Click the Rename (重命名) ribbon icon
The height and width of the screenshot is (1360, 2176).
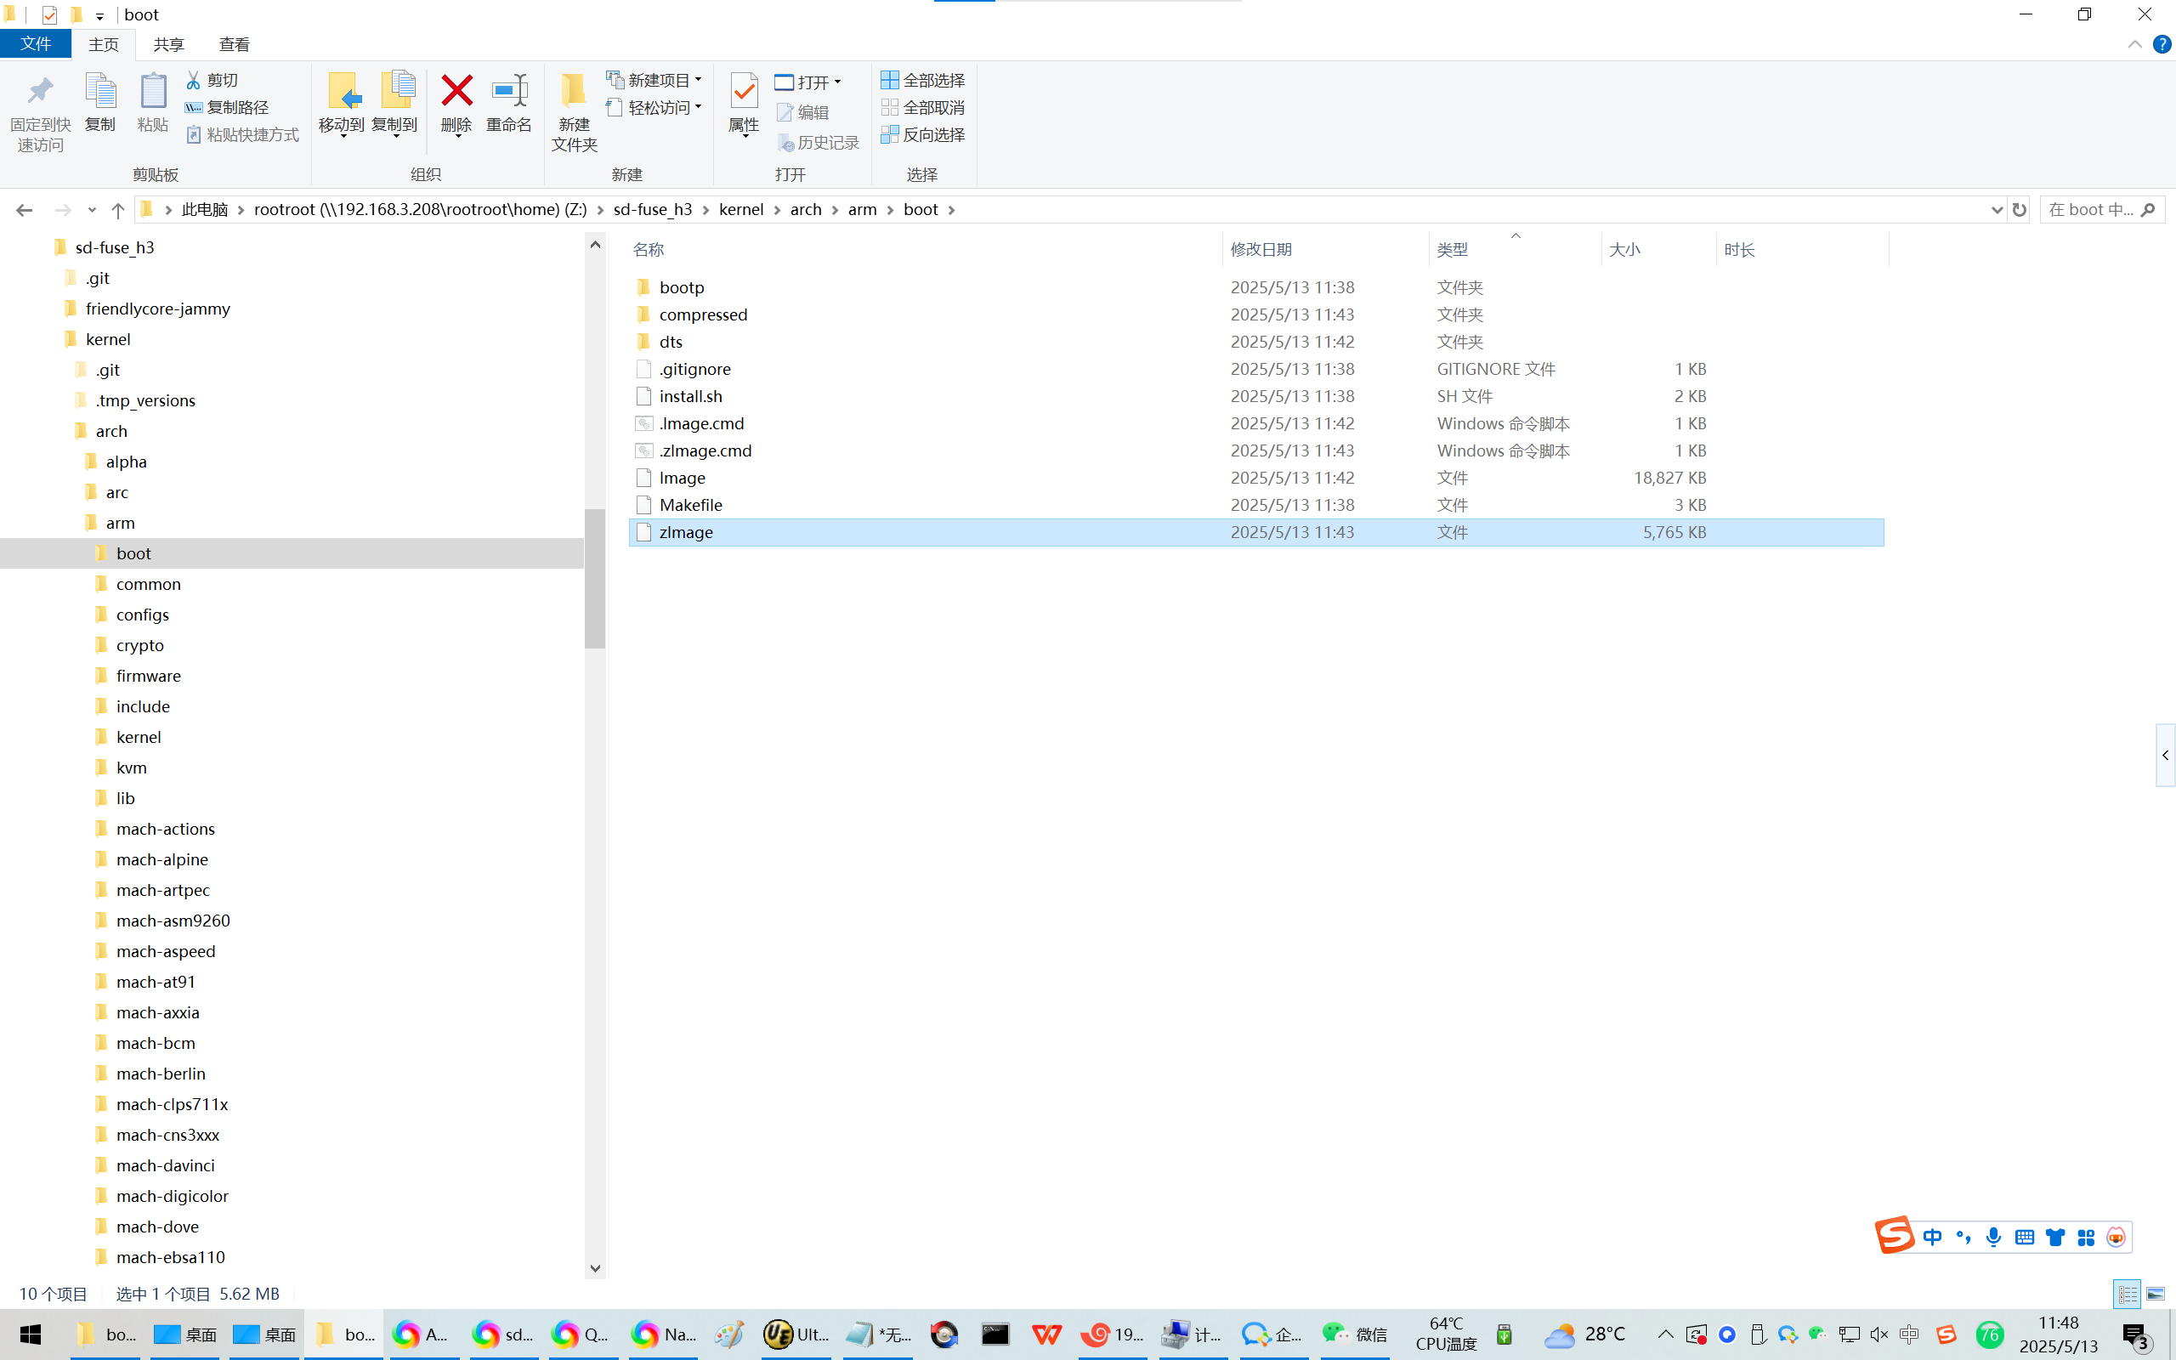point(509,92)
